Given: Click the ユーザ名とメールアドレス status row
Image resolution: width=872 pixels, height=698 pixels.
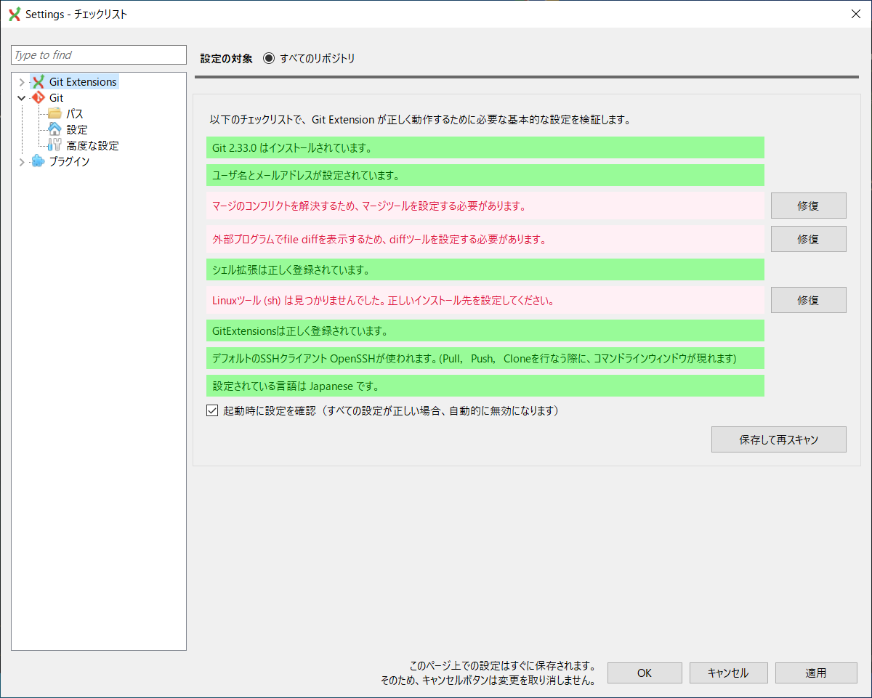Looking at the screenshot, I should [485, 175].
